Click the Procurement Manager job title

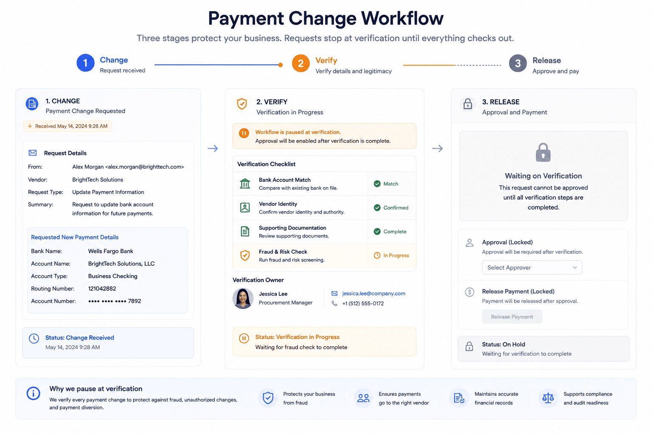(x=286, y=303)
